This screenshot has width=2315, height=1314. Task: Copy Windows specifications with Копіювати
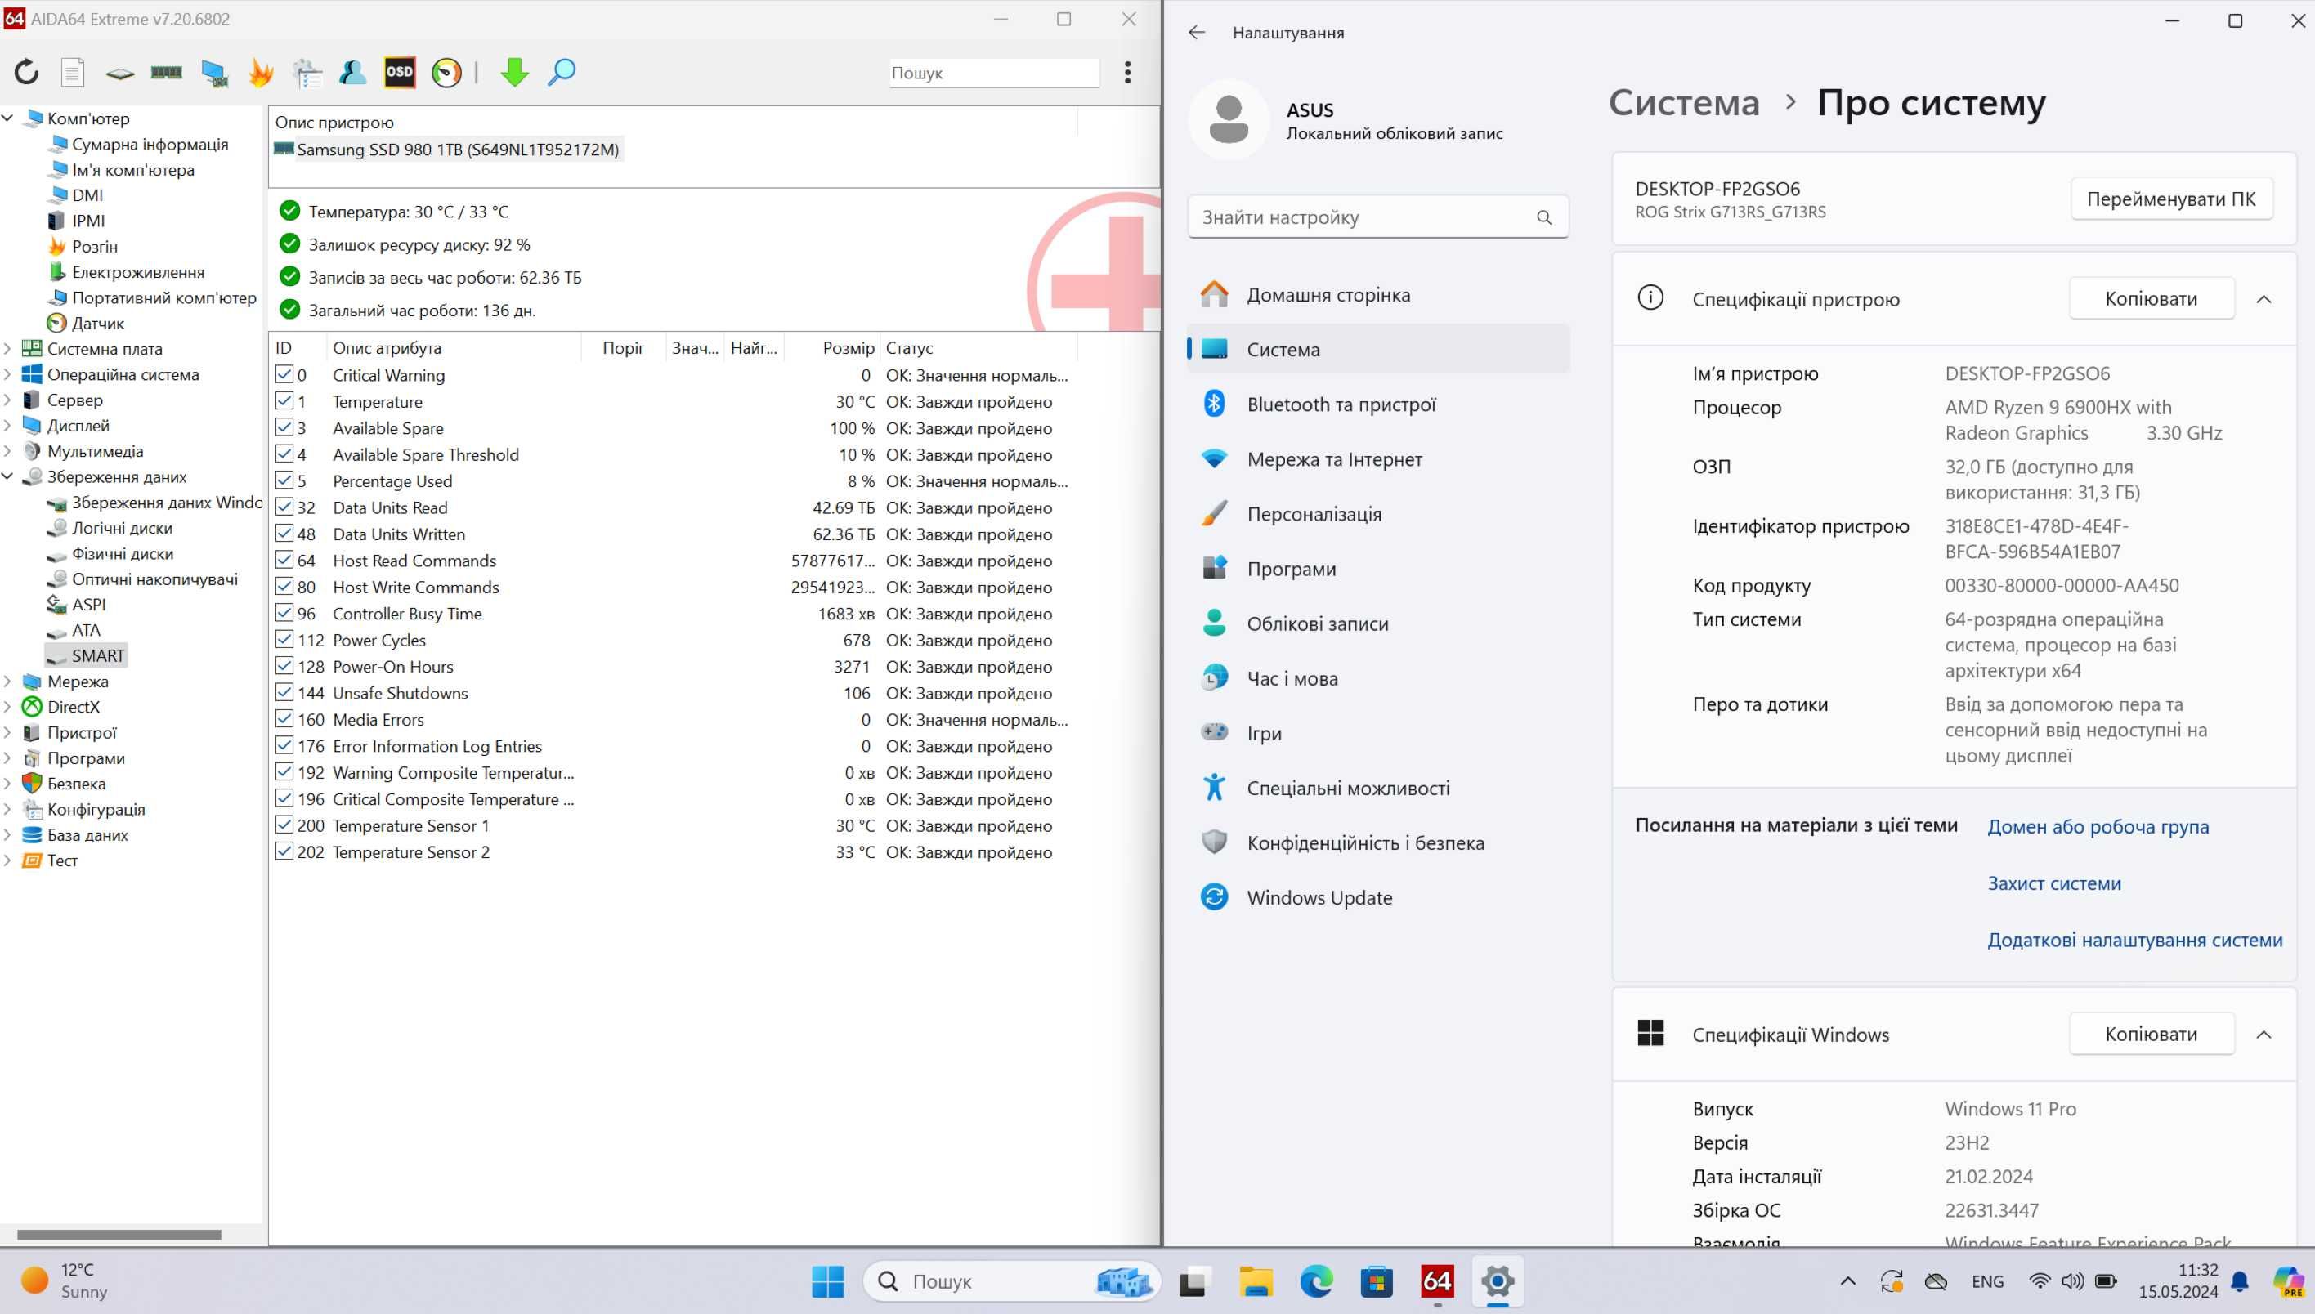(2151, 1035)
